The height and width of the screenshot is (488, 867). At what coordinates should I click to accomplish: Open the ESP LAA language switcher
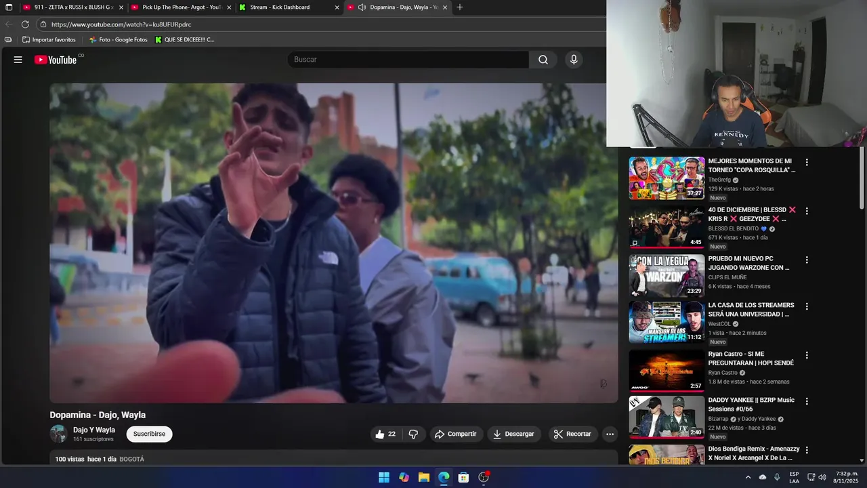click(x=794, y=477)
